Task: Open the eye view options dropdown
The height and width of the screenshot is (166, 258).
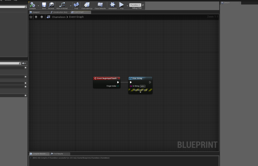Action: click(24, 63)
